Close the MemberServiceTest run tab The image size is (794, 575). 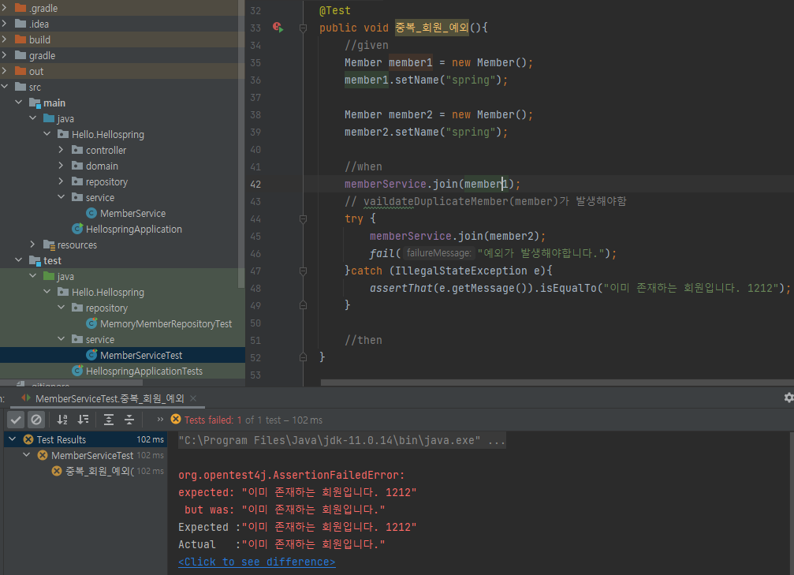click(193, 398)
